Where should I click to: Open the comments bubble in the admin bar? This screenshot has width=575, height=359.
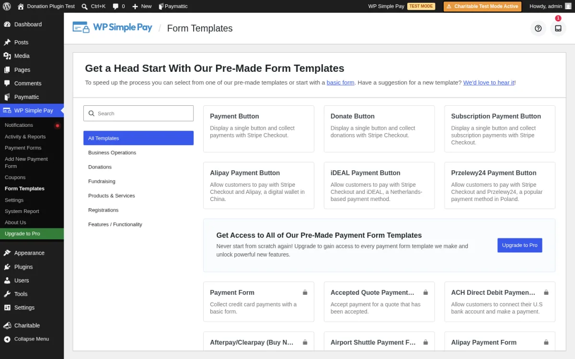coord(118,6)
